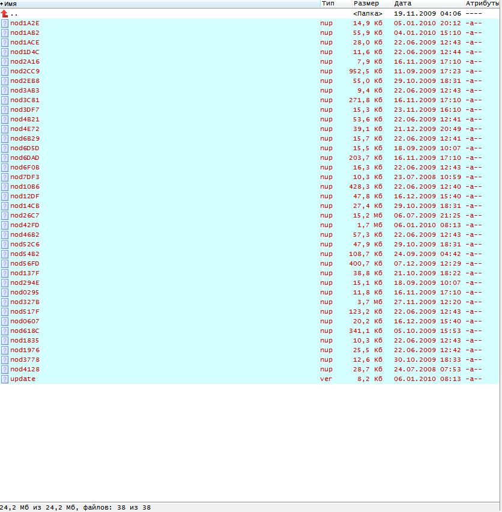The image size is (502, 512).
Task: Click the file icon beside nod2CC9
Action: (5, 72)
